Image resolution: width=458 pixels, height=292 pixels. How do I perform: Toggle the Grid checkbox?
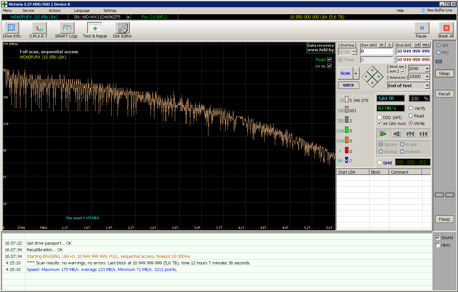point(380,163)
